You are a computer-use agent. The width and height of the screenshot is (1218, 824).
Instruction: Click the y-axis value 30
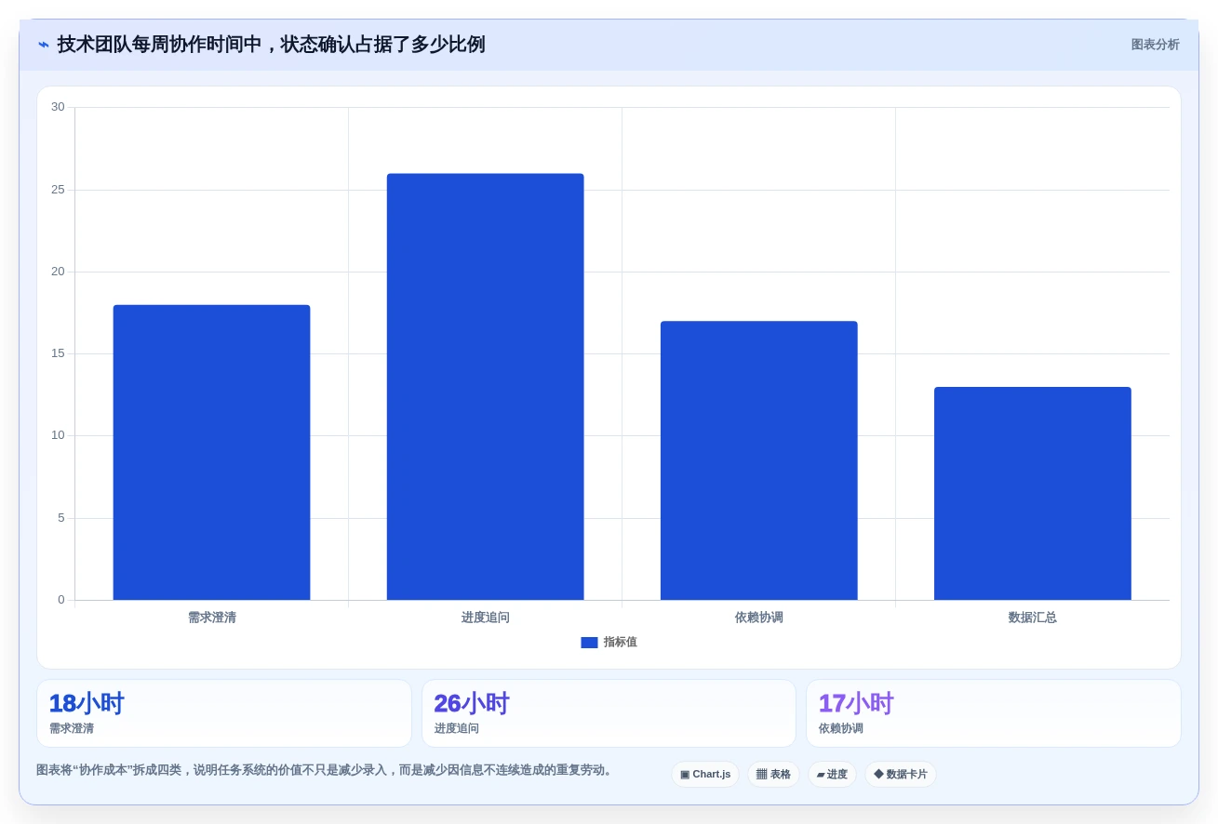(x=58, y=107)
